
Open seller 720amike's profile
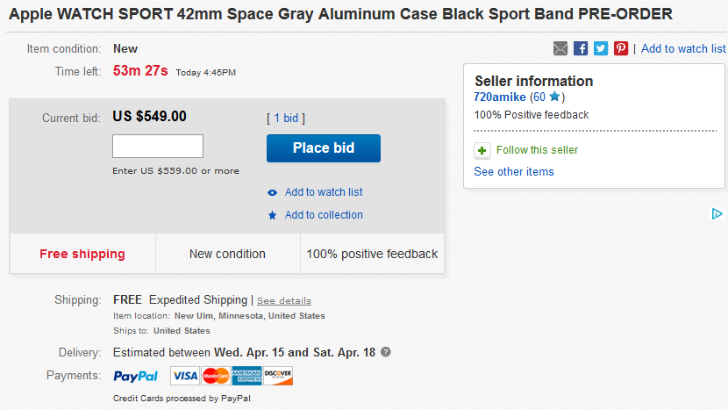(500, 97)
